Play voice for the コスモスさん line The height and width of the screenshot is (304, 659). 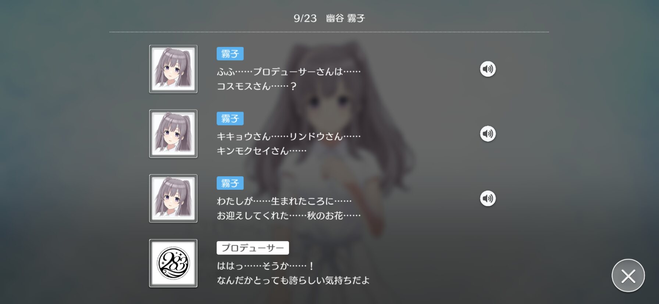coord(488,69)
